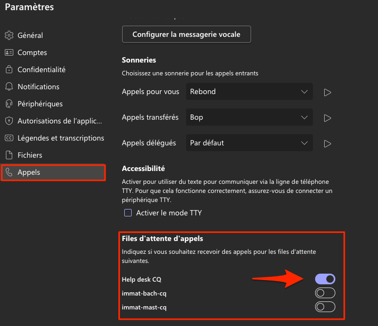Click the Légendes et transcriptions CC icon

[x=9, y=138]
